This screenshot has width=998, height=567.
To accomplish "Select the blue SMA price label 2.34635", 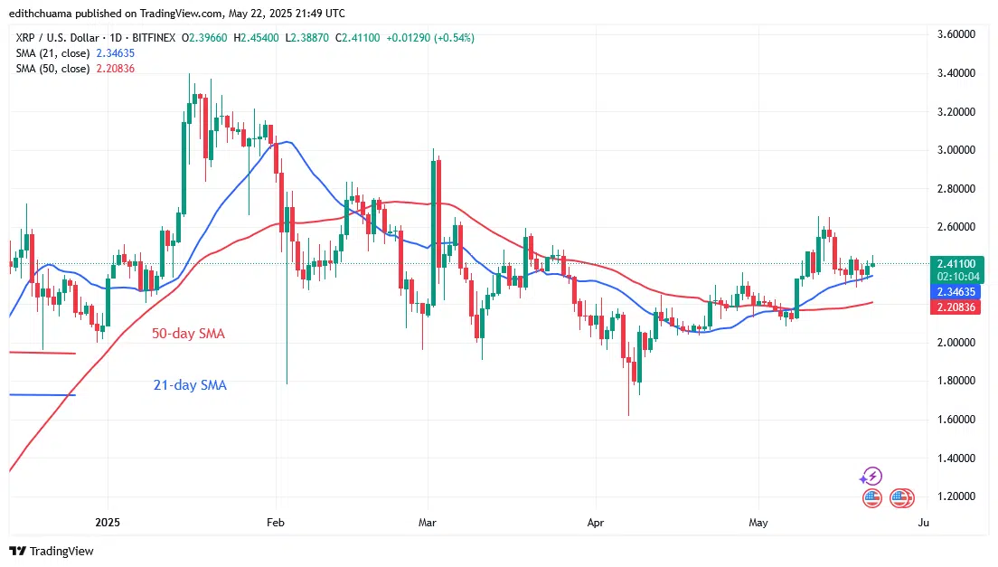I will click(x=956, y=291).
